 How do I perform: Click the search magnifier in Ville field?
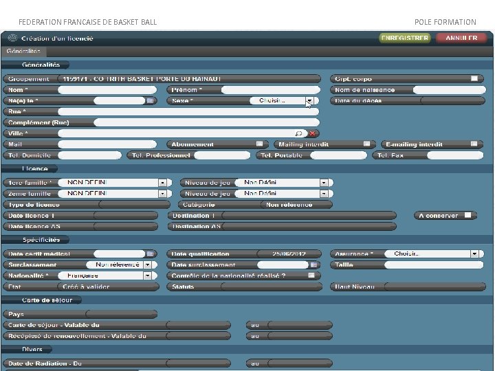coord(298,133)
